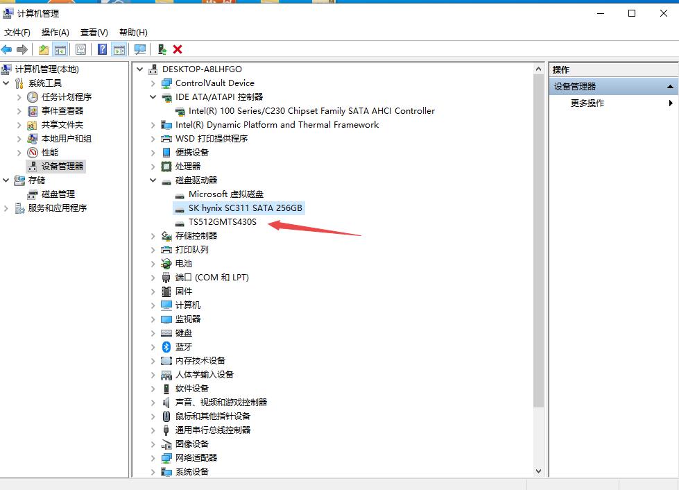The width and height of the screenshot is (679, 490).
Task: Select SK hynix SC311 SATA 256GB drive
Action: click(x=245, y=208)
